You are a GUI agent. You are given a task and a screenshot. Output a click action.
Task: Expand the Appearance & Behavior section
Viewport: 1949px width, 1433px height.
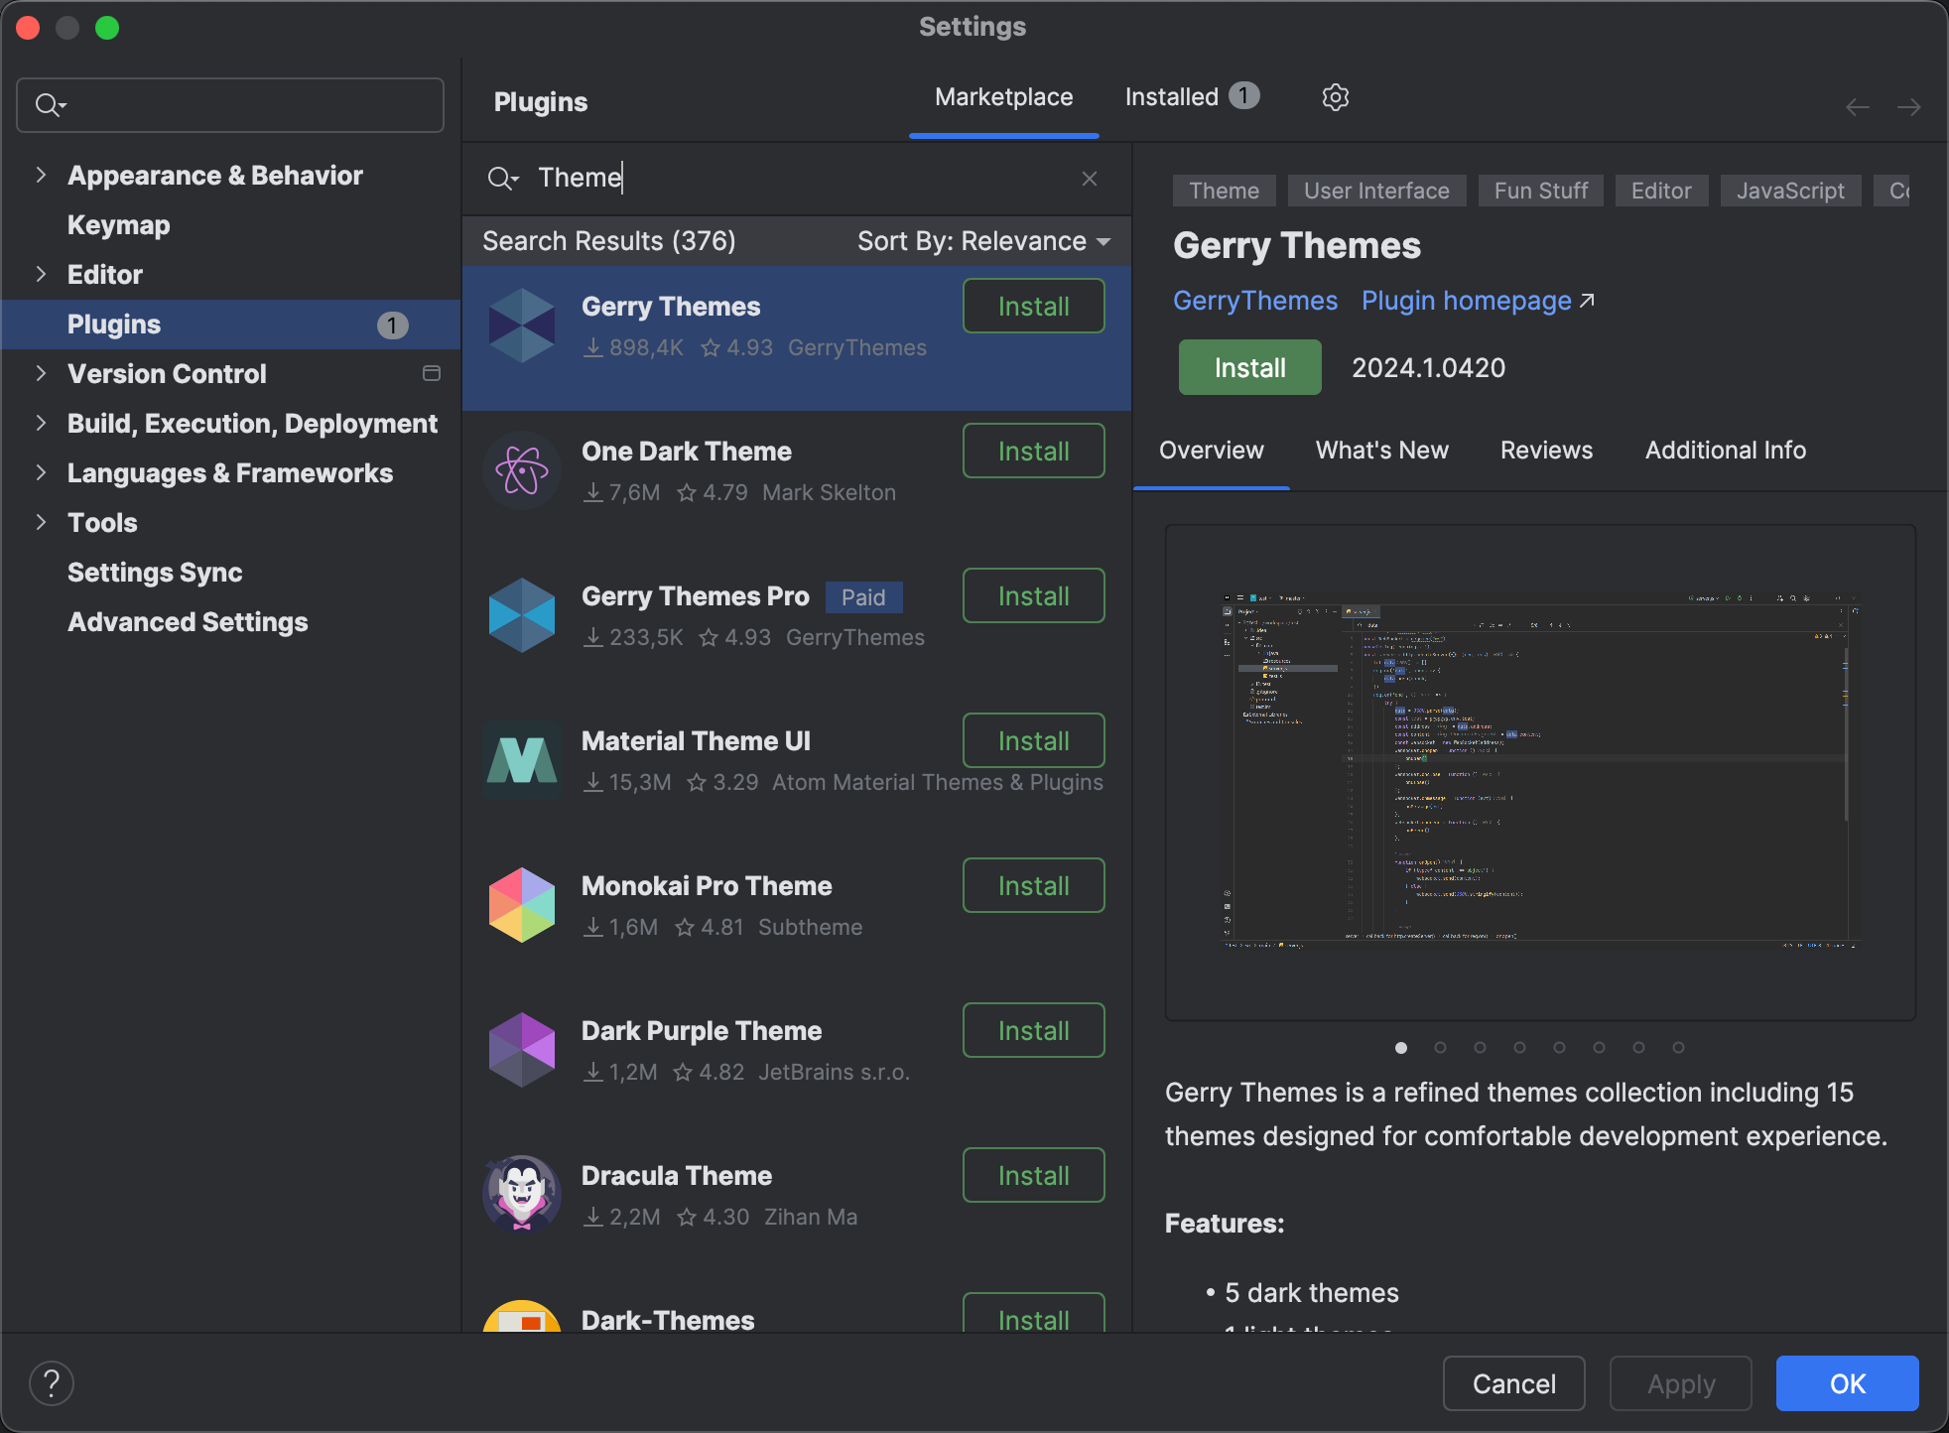point(41,175)
